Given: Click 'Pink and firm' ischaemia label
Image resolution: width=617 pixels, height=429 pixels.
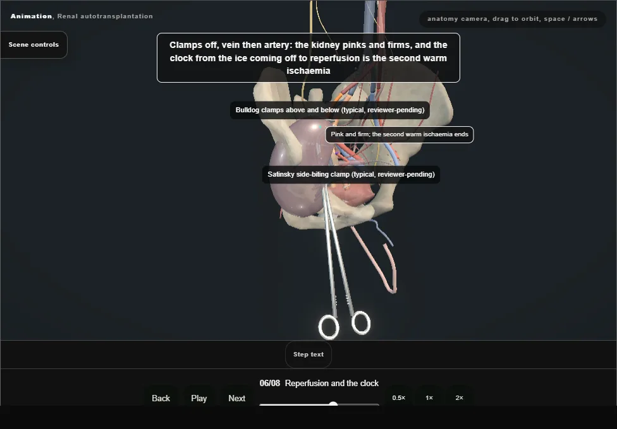Looking at the screenshot, I should (x=400, y=134).
